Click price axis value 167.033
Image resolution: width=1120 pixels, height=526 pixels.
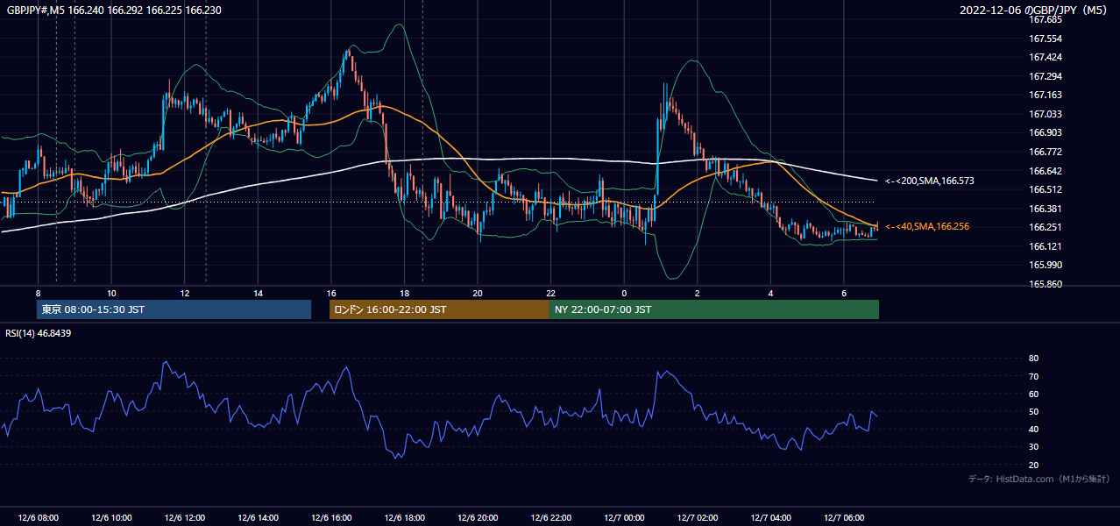[x=1045, y=114]
